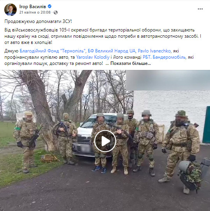Visit the БФ Великий Народ UA page
Image resolution: width=210 pixels, height=211 pixels.
coord(112,51)
